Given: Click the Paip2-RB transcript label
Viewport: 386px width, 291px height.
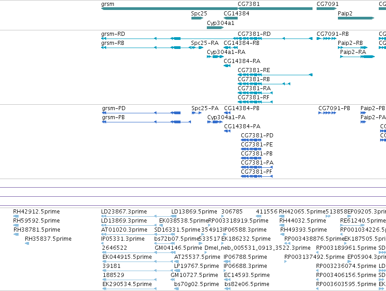Looking at the screenshot, I should [350, 43].
